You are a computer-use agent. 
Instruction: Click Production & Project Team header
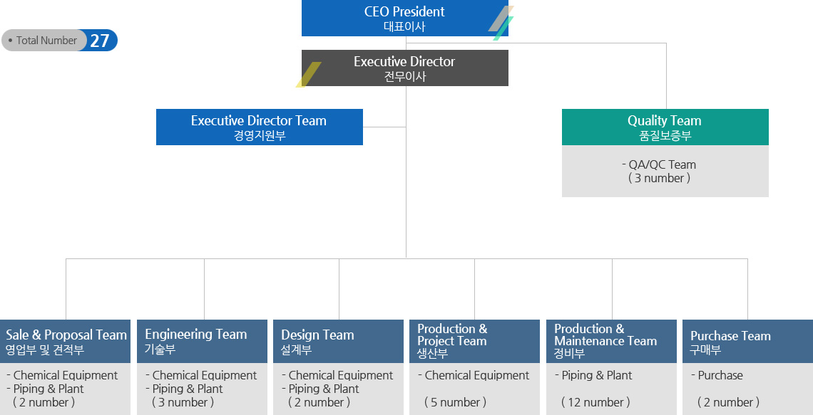coord(474,341)
